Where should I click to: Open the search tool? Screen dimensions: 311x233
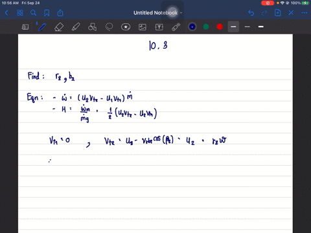pyautogui.click(x=33, y=13)
